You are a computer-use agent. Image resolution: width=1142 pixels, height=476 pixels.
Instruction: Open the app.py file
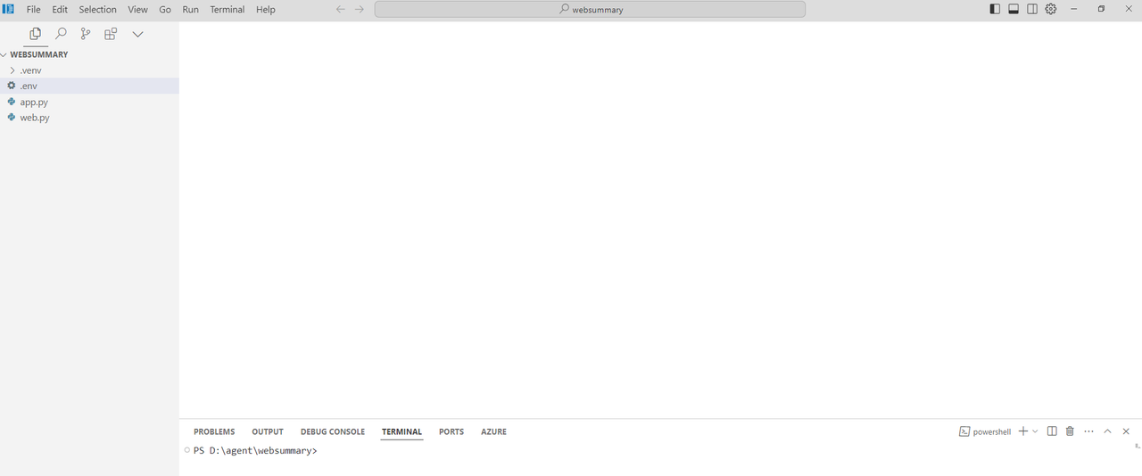point(89,102)
